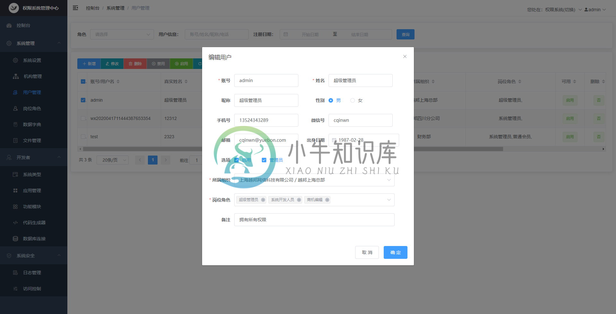616x314 pixels.
Task: Uncheck the admin row checkbox
Action: (83, 100)
